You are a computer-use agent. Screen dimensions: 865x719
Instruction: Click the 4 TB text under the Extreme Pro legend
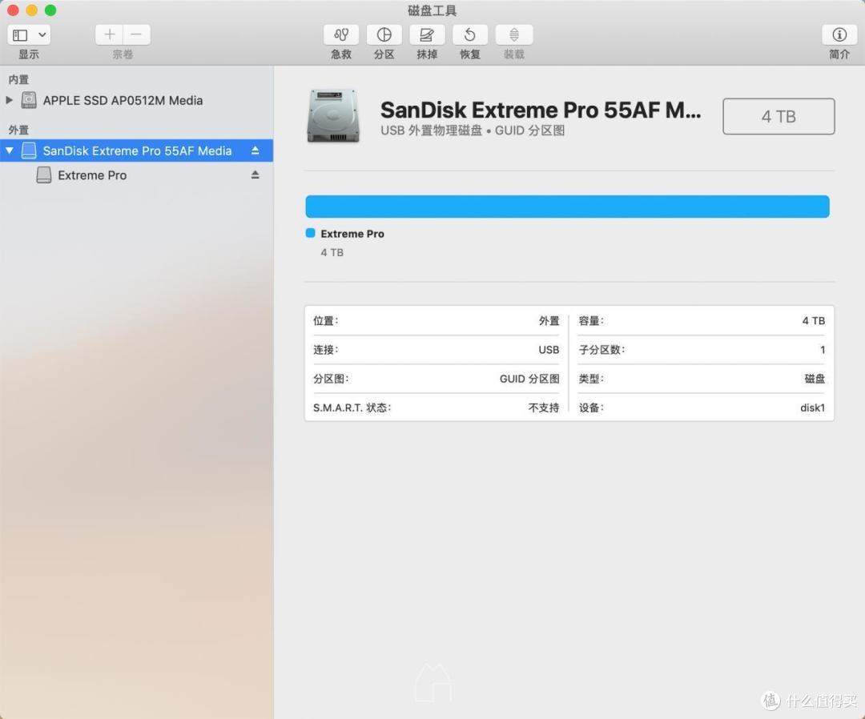click(x=332, y=252)
